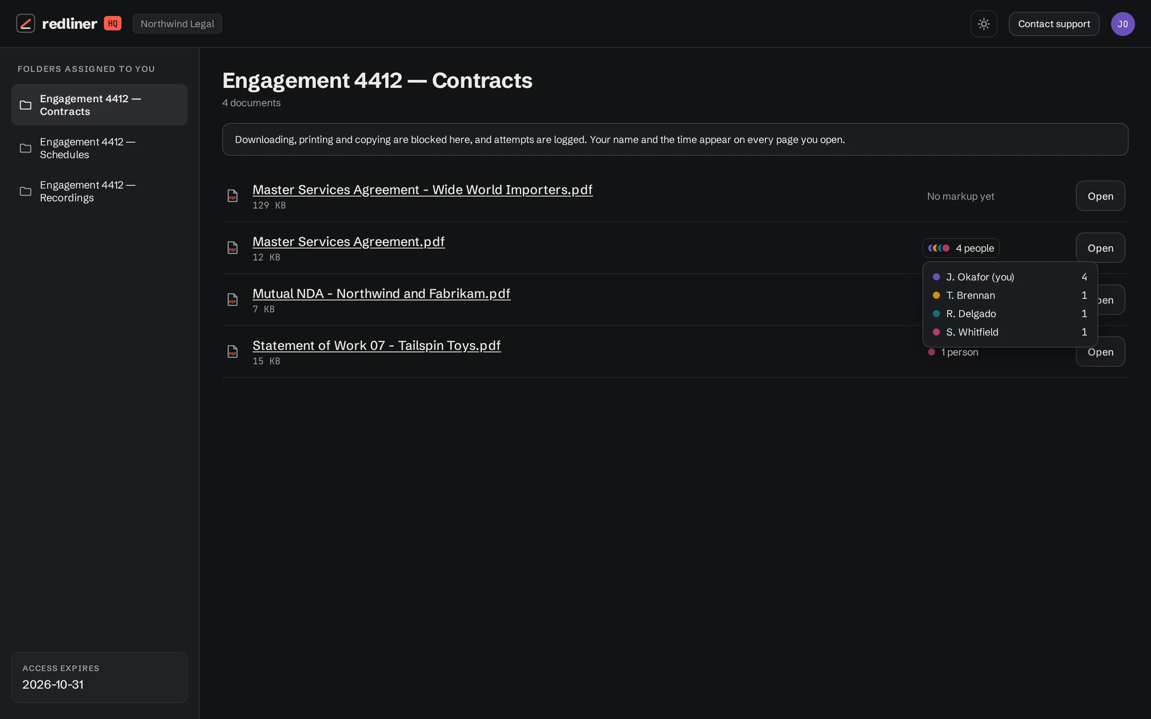
Task: Click folder icon beside Schedules folder
Action: point(26,148)
